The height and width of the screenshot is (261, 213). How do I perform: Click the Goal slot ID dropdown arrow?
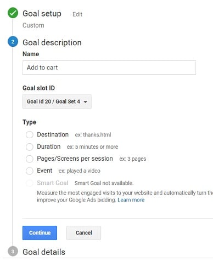coord(85,102)
